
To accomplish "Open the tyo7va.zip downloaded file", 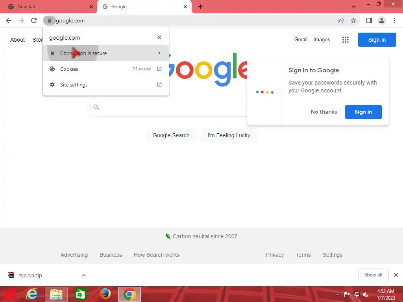I will (x=30, y=275).
